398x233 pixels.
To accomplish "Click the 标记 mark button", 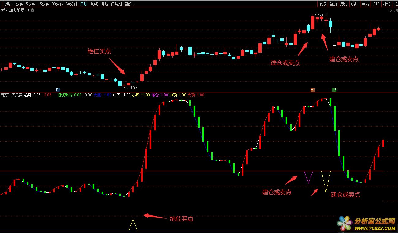I will [x=387, y=4].
